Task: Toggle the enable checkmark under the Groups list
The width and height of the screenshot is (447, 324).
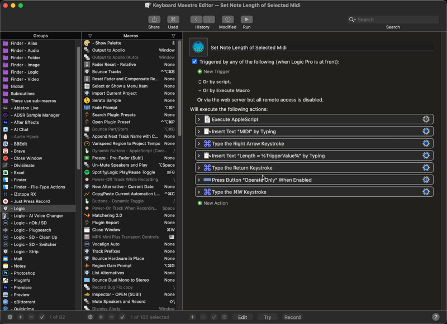Action: (x=42, y=317)
